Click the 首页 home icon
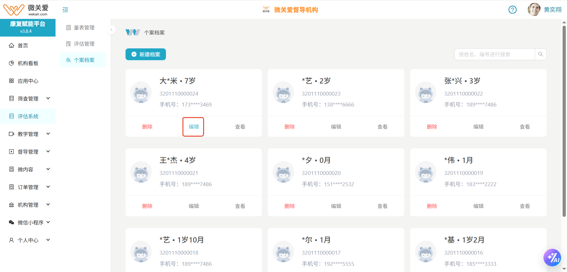Screen dimensions: 567x272 pos(11,45)
